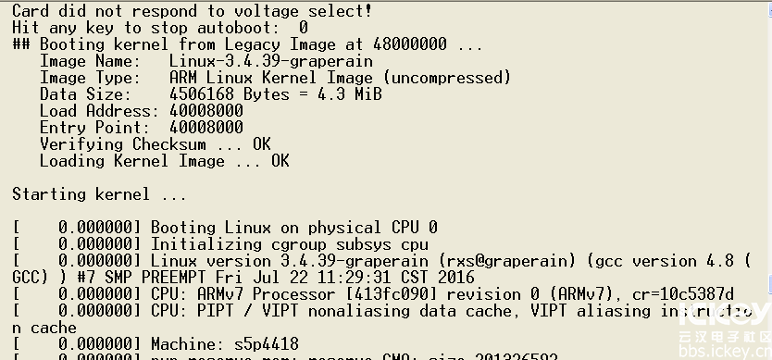This screenshot has height=360, width=772.
Task: Click the vertical scrollbar thumb on the right edge
Action: [769, 284]
